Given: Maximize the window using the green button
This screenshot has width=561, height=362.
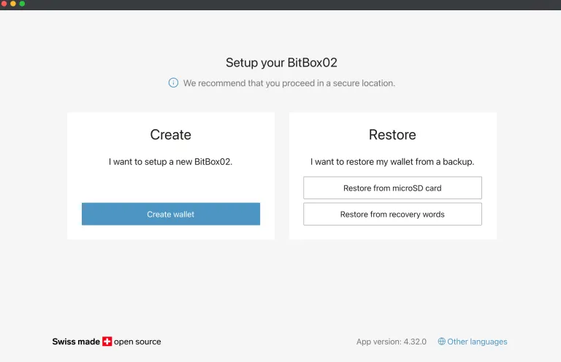Looking at the screenshot, I should coord(22,4).
